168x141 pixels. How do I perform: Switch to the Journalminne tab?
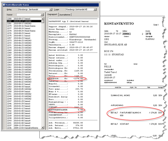tap(65, 15)
